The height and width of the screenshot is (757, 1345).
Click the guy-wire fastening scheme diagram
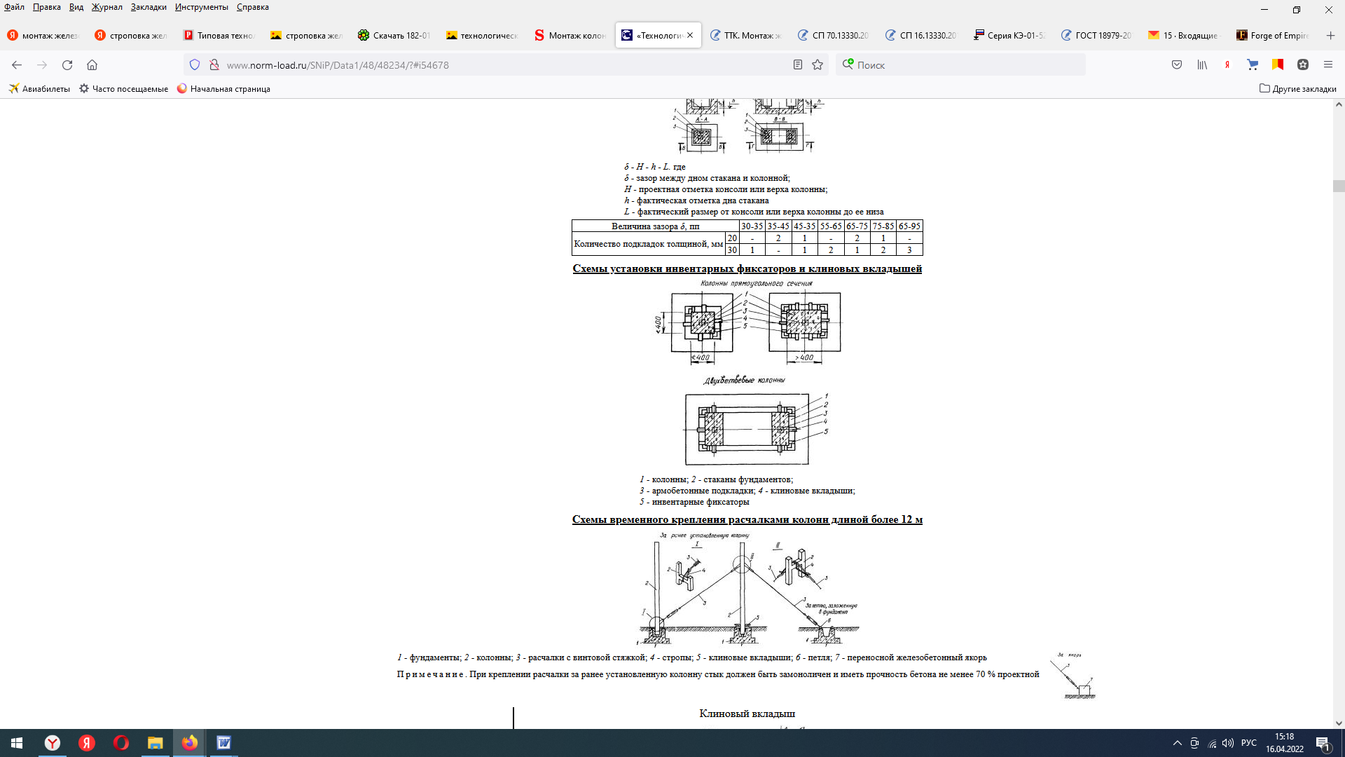point(748,588)
